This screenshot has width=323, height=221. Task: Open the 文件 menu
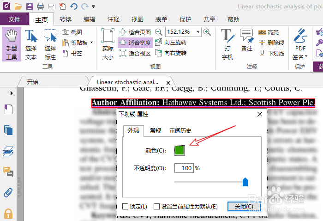click(14, 19)
